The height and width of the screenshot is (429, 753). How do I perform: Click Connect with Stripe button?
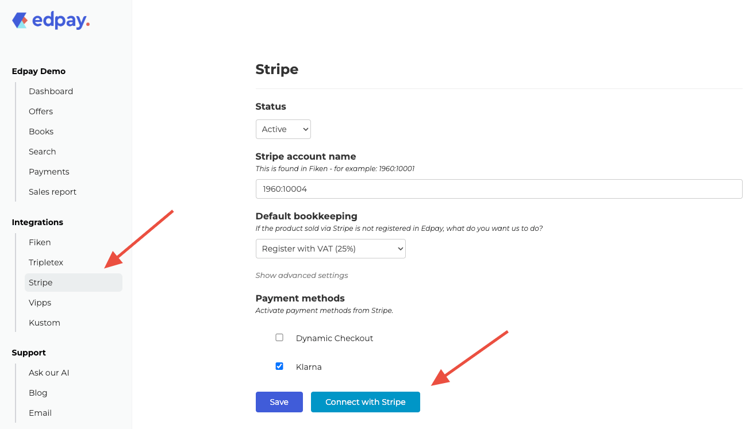point(365,402)
